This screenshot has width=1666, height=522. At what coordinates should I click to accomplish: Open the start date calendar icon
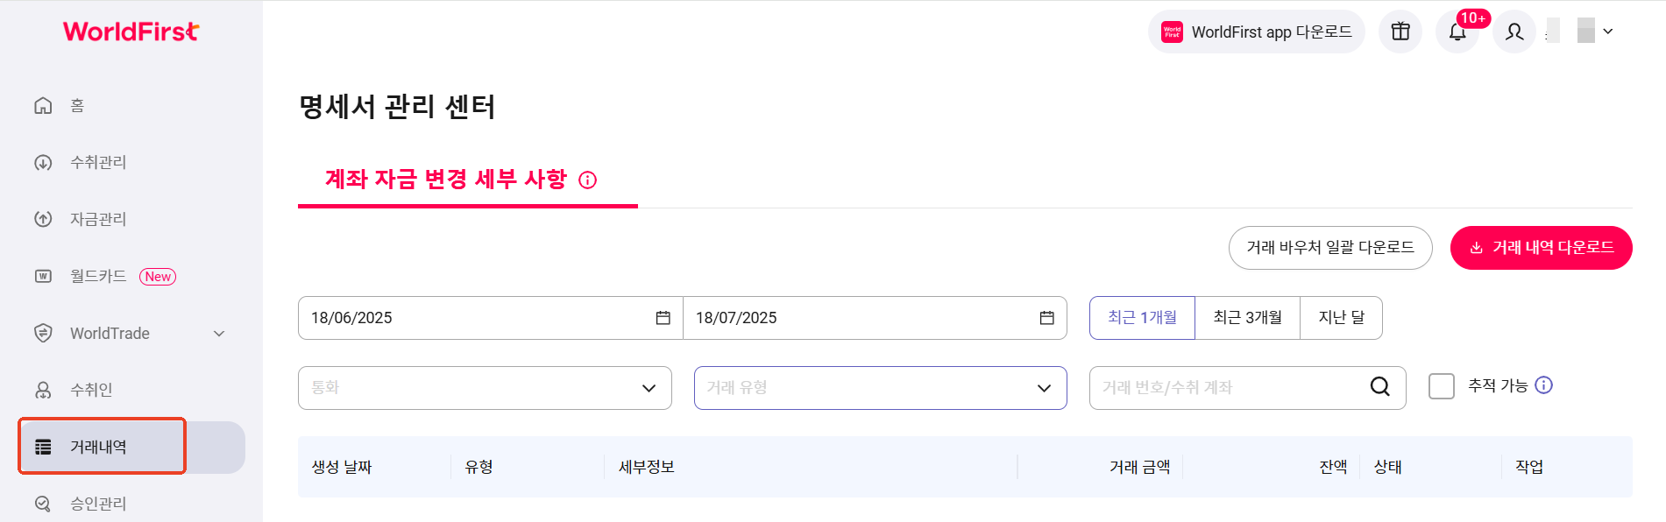pyautogui.click(x=663, y=318)
